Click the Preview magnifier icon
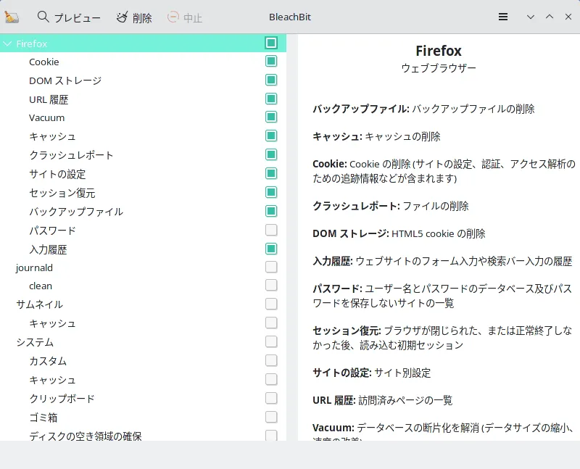This screenshot has width=580, height=469. [43, 17]
